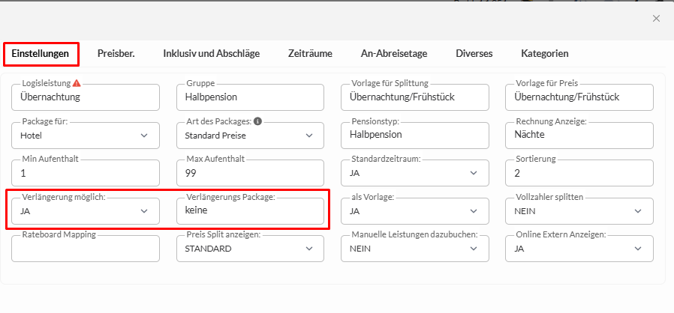Click into the Rateboard Mapping field
This screenshot has width=674, height=313.
coord(86,249)
